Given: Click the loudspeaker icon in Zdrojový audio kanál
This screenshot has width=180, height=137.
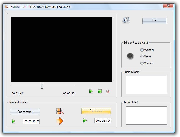Looking at the screenshot, I should tap(130, 56).
